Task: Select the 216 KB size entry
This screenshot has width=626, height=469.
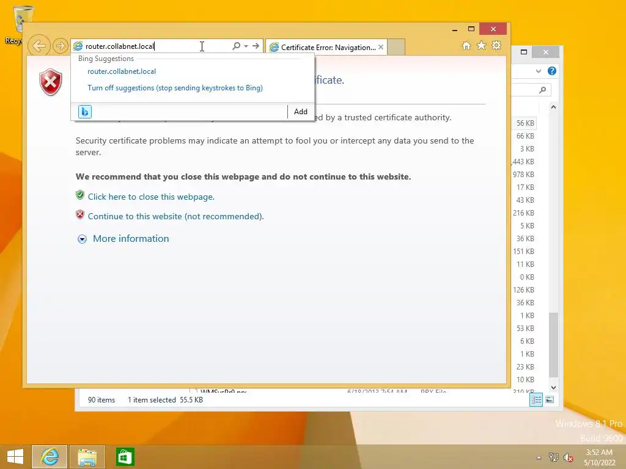Action: click(x=523, y=213)
